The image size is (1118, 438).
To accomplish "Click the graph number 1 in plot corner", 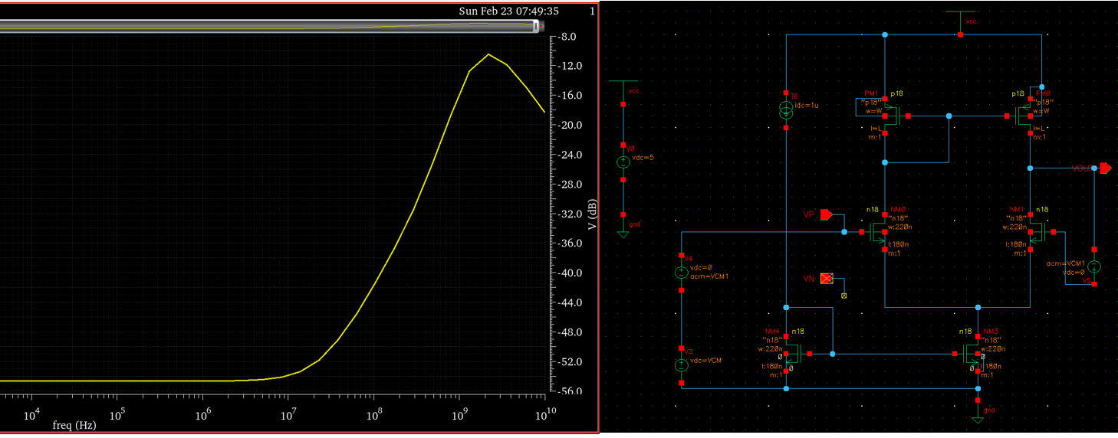I will pos(592,11).
